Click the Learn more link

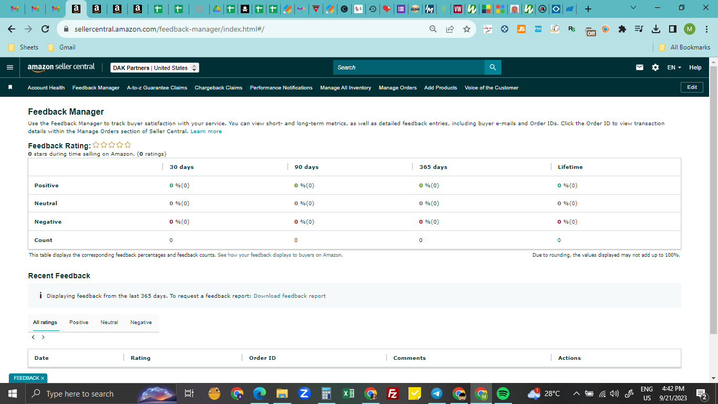206,132
